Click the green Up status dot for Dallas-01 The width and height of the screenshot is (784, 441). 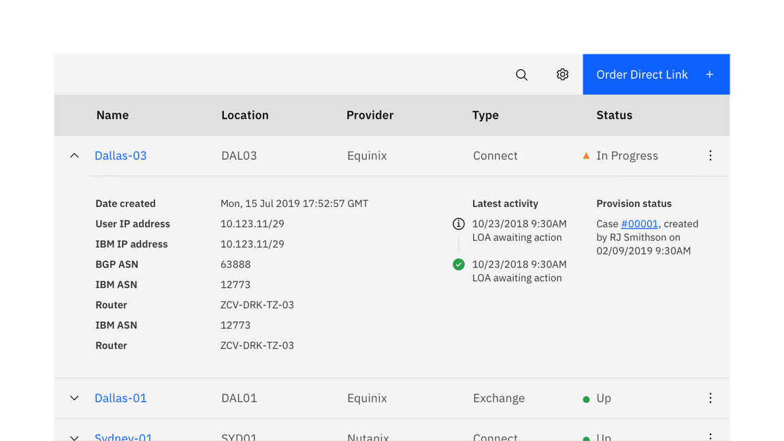coord(586,399)
